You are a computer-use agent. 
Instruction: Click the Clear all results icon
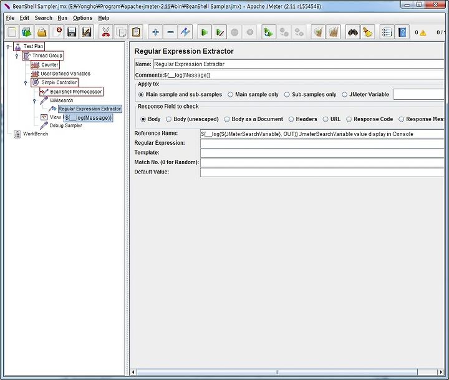[333, 32]
